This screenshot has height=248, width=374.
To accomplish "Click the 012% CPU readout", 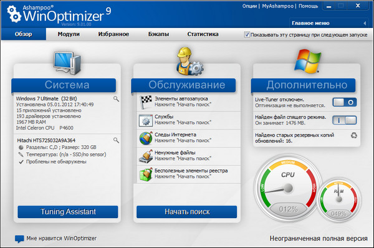I will pos(289,209).
